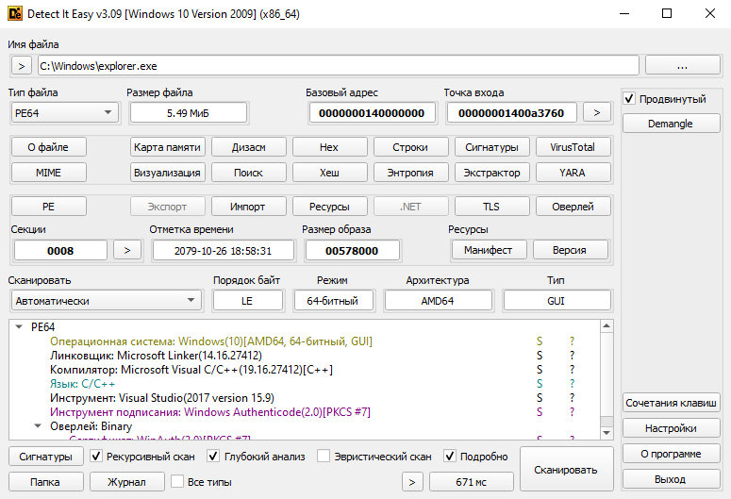Click the arrow button left of scan time
Screen dimensions: 731x499
point(412,482)
